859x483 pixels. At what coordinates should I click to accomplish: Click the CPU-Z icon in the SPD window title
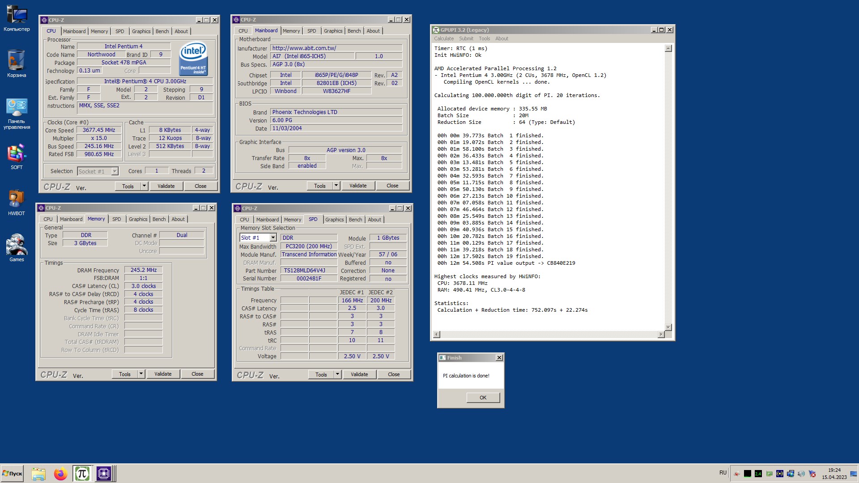click(x=238, y=208)
